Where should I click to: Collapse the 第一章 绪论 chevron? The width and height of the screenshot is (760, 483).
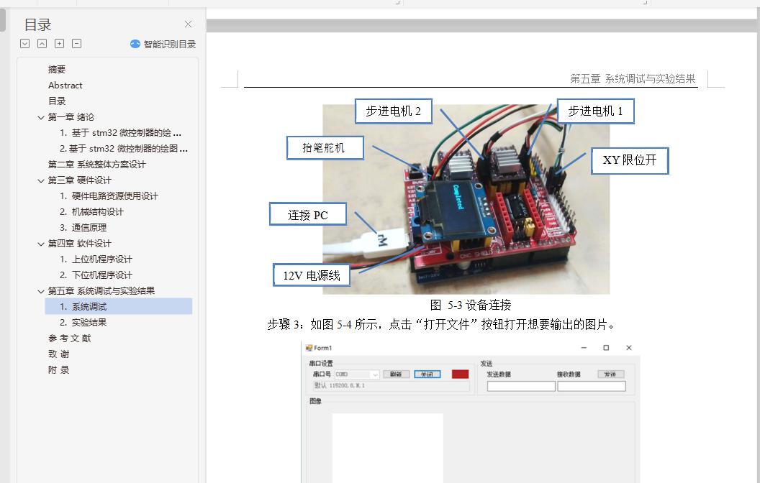tap(41, 117)
